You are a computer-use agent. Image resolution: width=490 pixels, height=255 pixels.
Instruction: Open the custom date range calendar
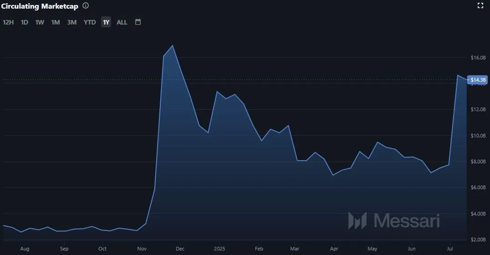click(138, 22)
